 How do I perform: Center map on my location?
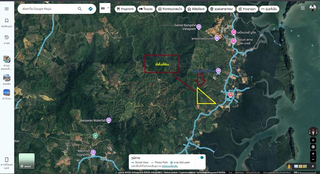pyautogui.click(x=313, y=147)
